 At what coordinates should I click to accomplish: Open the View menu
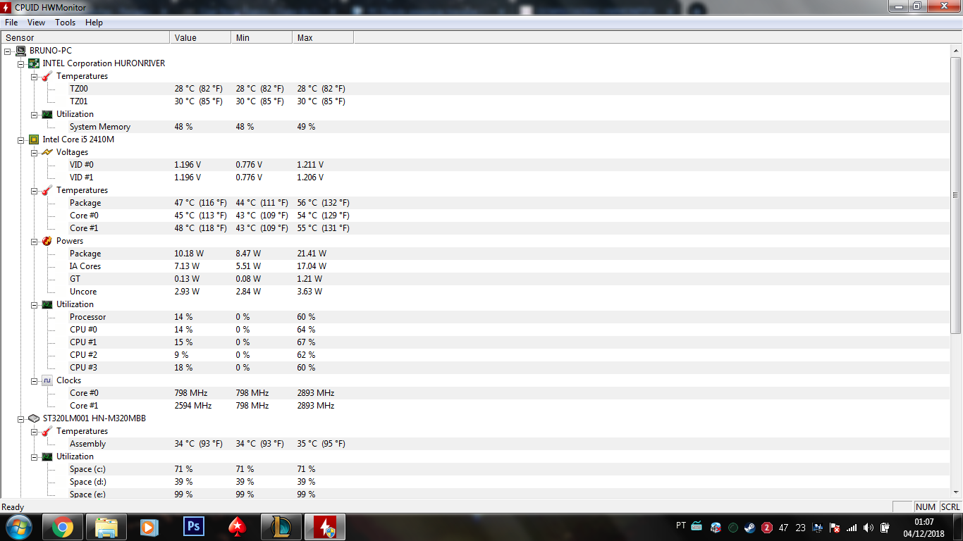tap(37, 23)
